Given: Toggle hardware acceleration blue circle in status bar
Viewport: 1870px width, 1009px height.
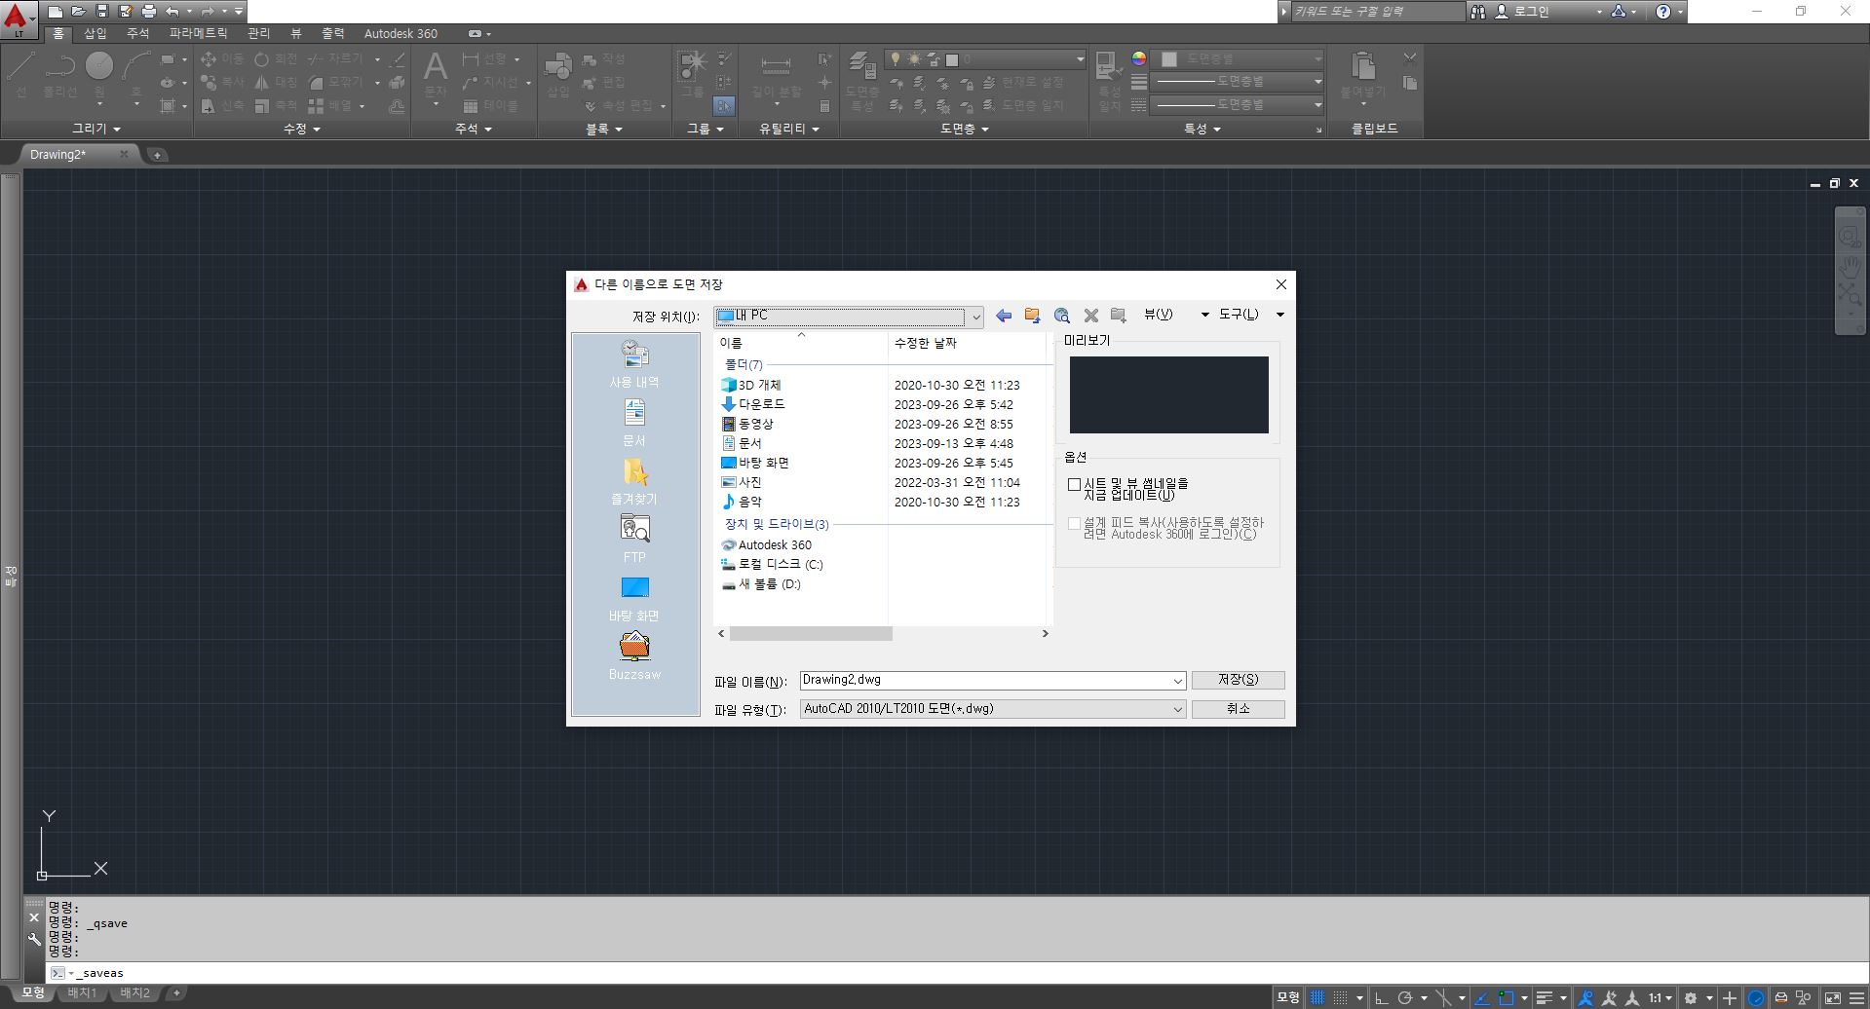Looking at the screenshot, I should point(1756,997).
